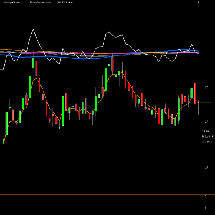Click the 27 price axis label
215x215 pixels.
(206, 87)
